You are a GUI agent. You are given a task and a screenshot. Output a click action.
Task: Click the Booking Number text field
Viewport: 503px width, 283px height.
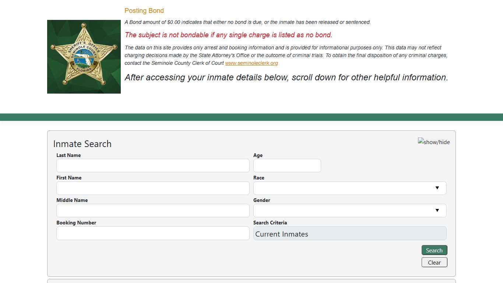153,233
